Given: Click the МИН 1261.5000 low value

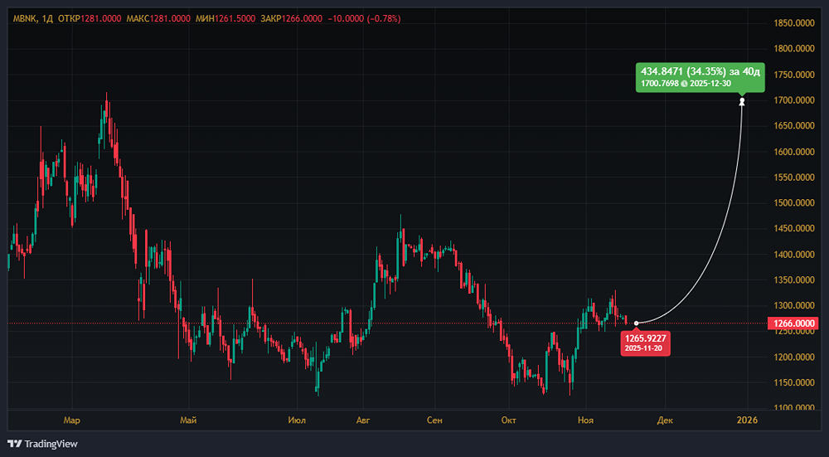Looking at the screenshot, I should (x=225, y=18).
